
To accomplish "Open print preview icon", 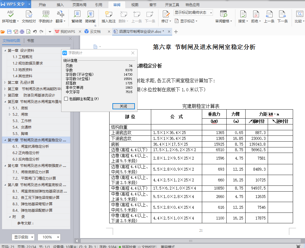I will (28, 32).
